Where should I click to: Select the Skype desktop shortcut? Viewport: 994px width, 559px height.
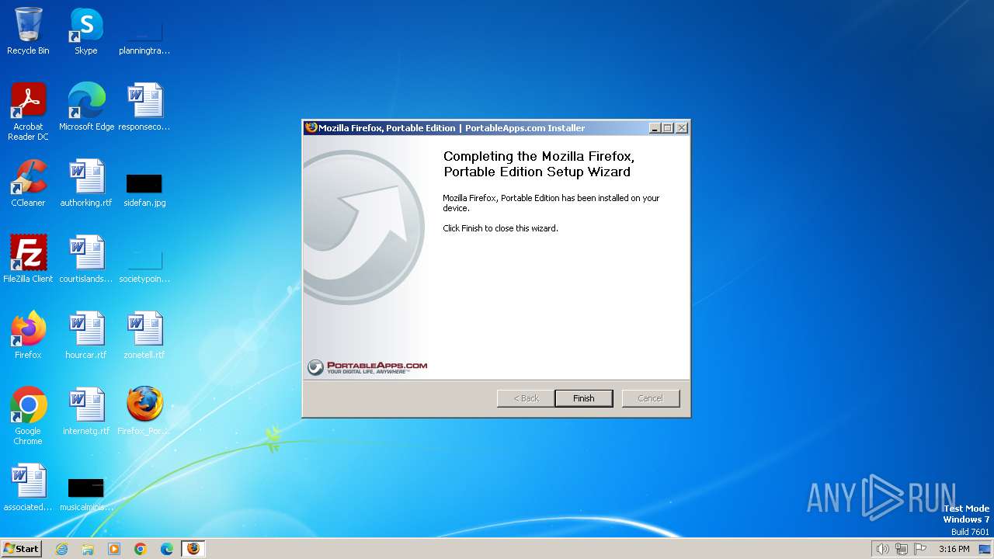[x=86, y=32]
